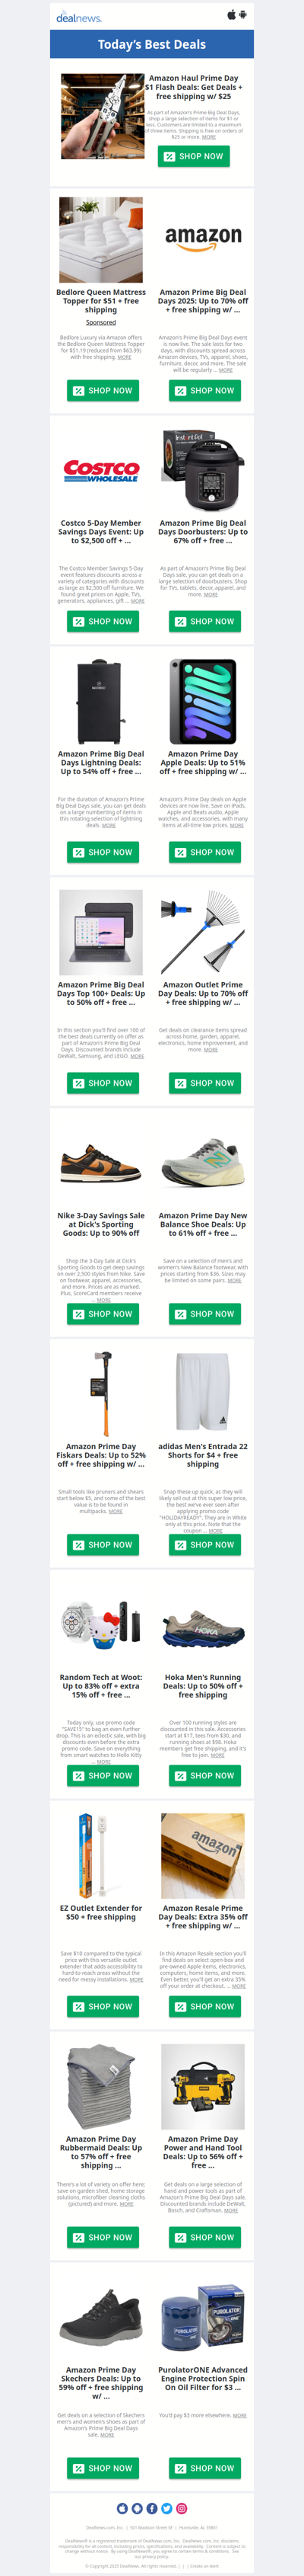Open the Android app icon in header
The image size is (304, 2576).
point(243,15)
